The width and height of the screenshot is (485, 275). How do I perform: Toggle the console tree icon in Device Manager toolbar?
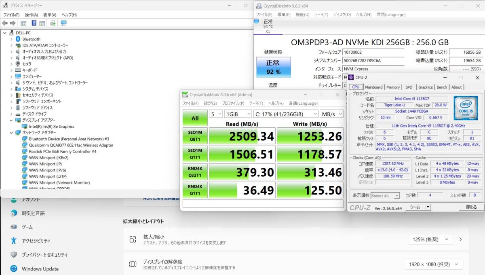(x=23, y=23)
